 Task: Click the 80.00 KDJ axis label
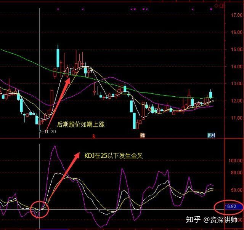(237, 172)
